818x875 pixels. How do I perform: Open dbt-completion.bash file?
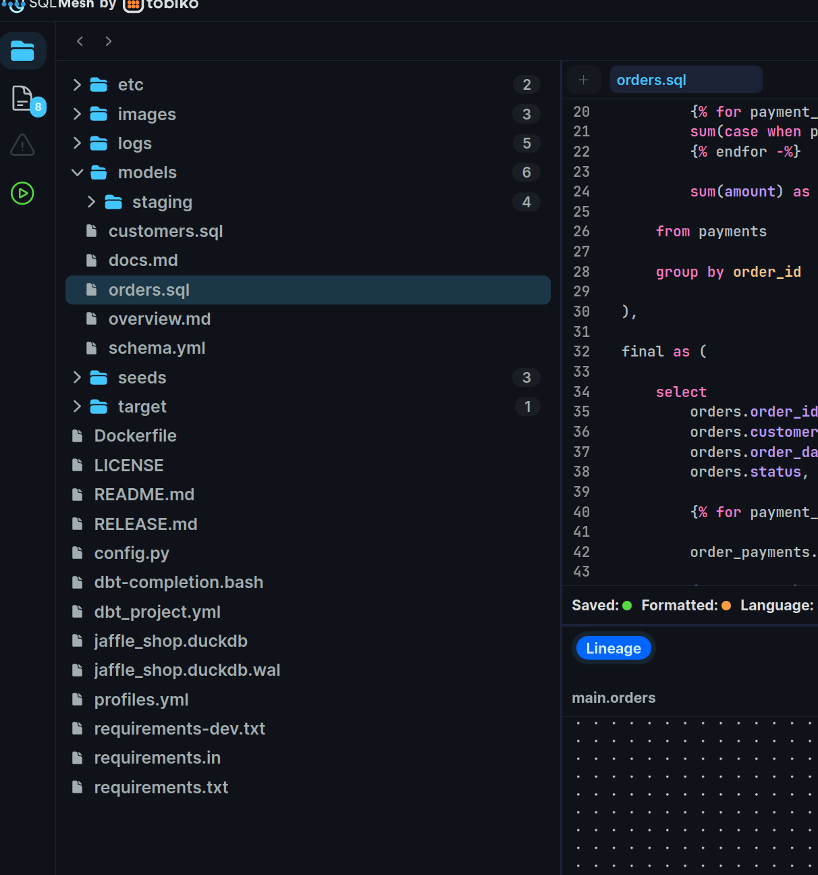(179, 582)
